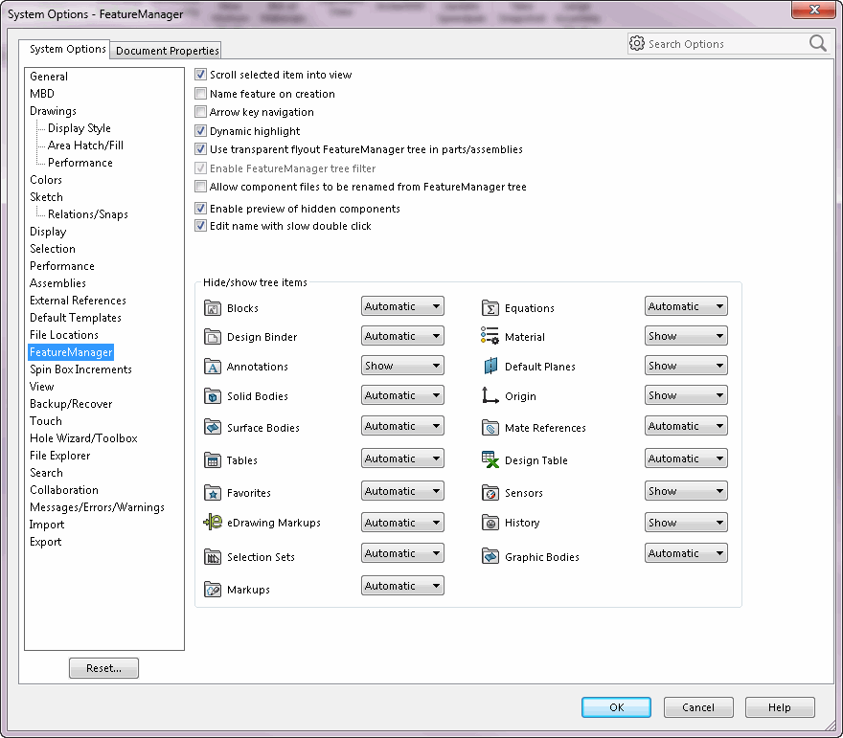Click the Reset... button
Image resolution: width=843 pixels, height=738 pixels.
pyautogui.click(x=103, y=668)
